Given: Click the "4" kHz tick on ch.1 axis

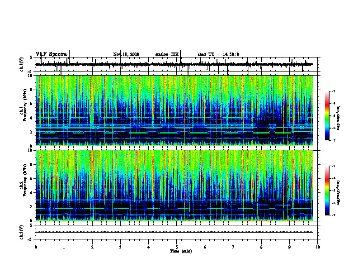Looking at the screenshot, I should pos(32,118).
